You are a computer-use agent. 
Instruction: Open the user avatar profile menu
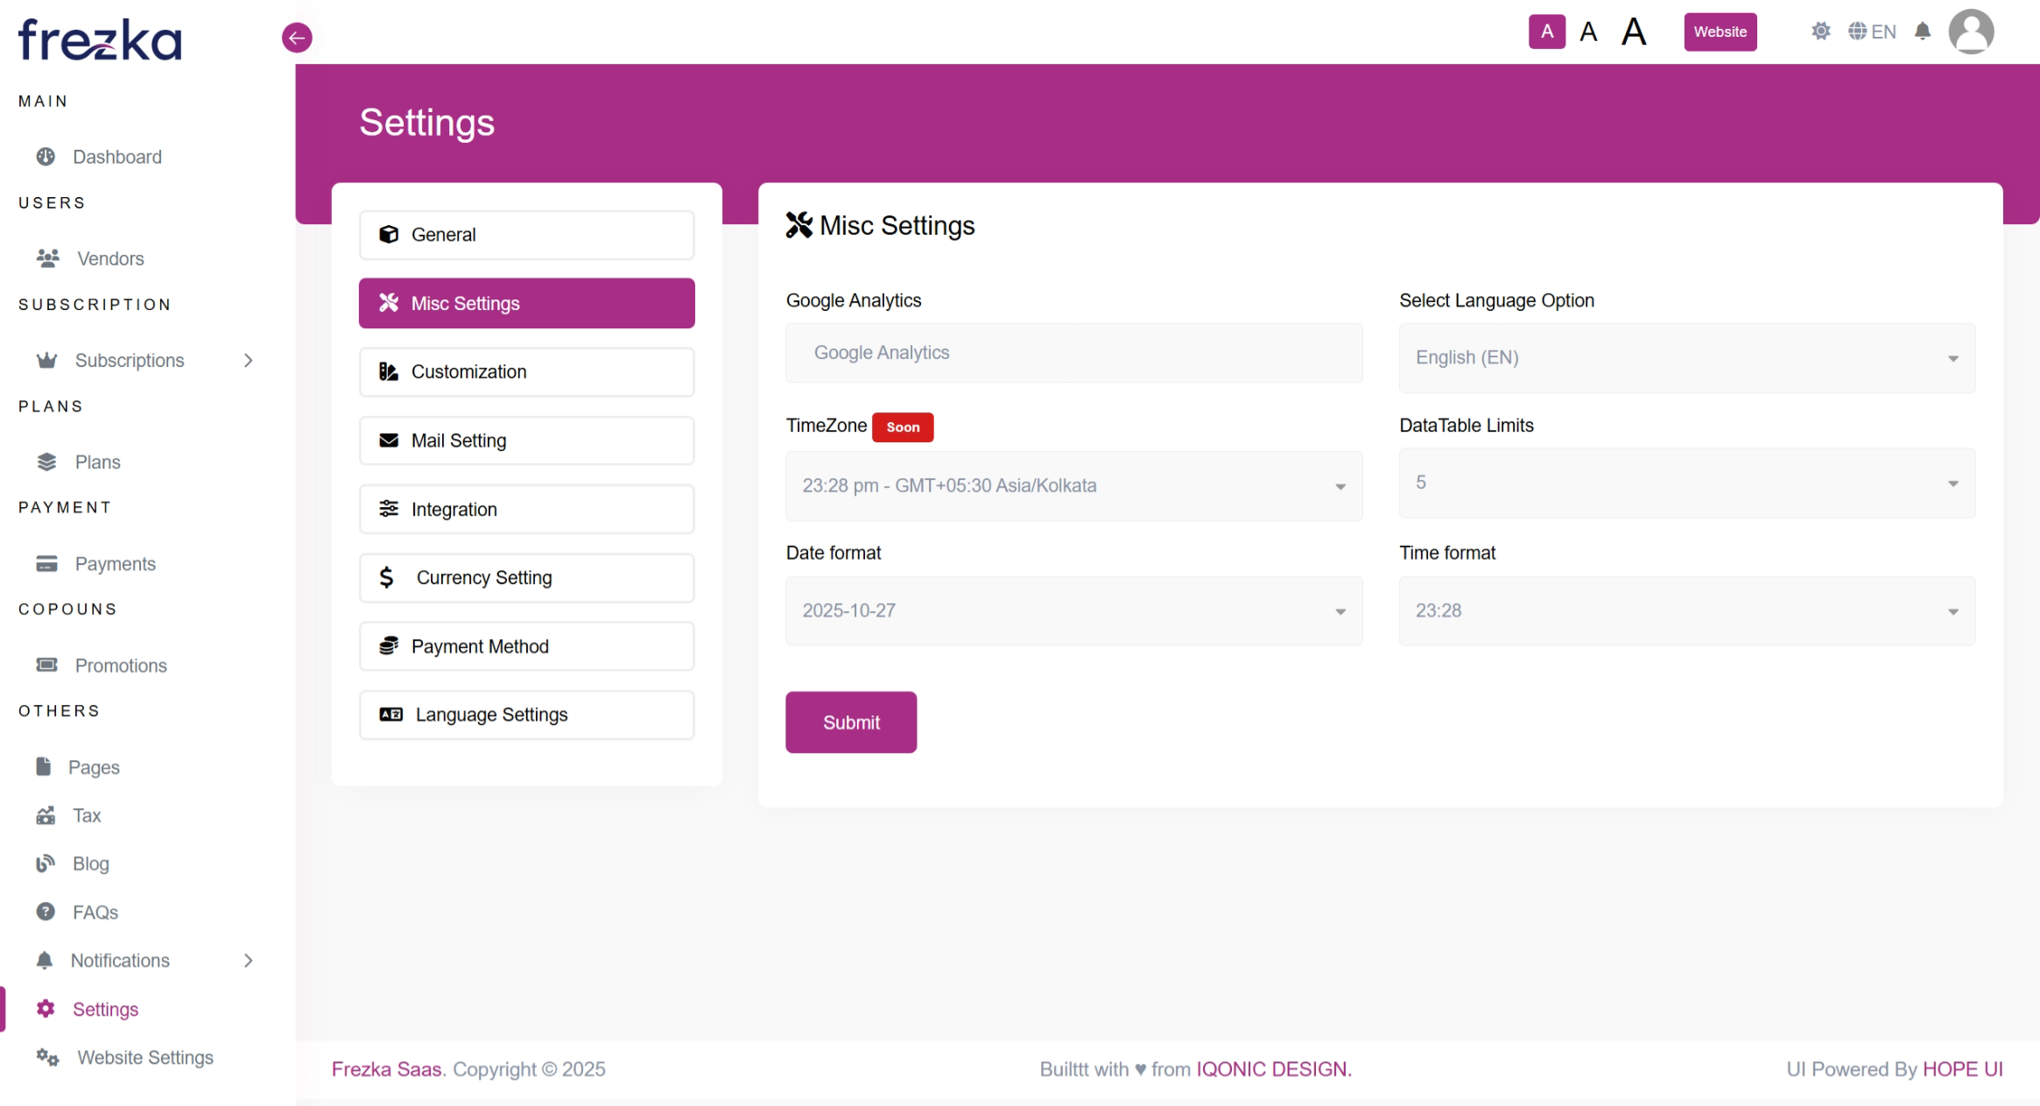[1970, 32]
